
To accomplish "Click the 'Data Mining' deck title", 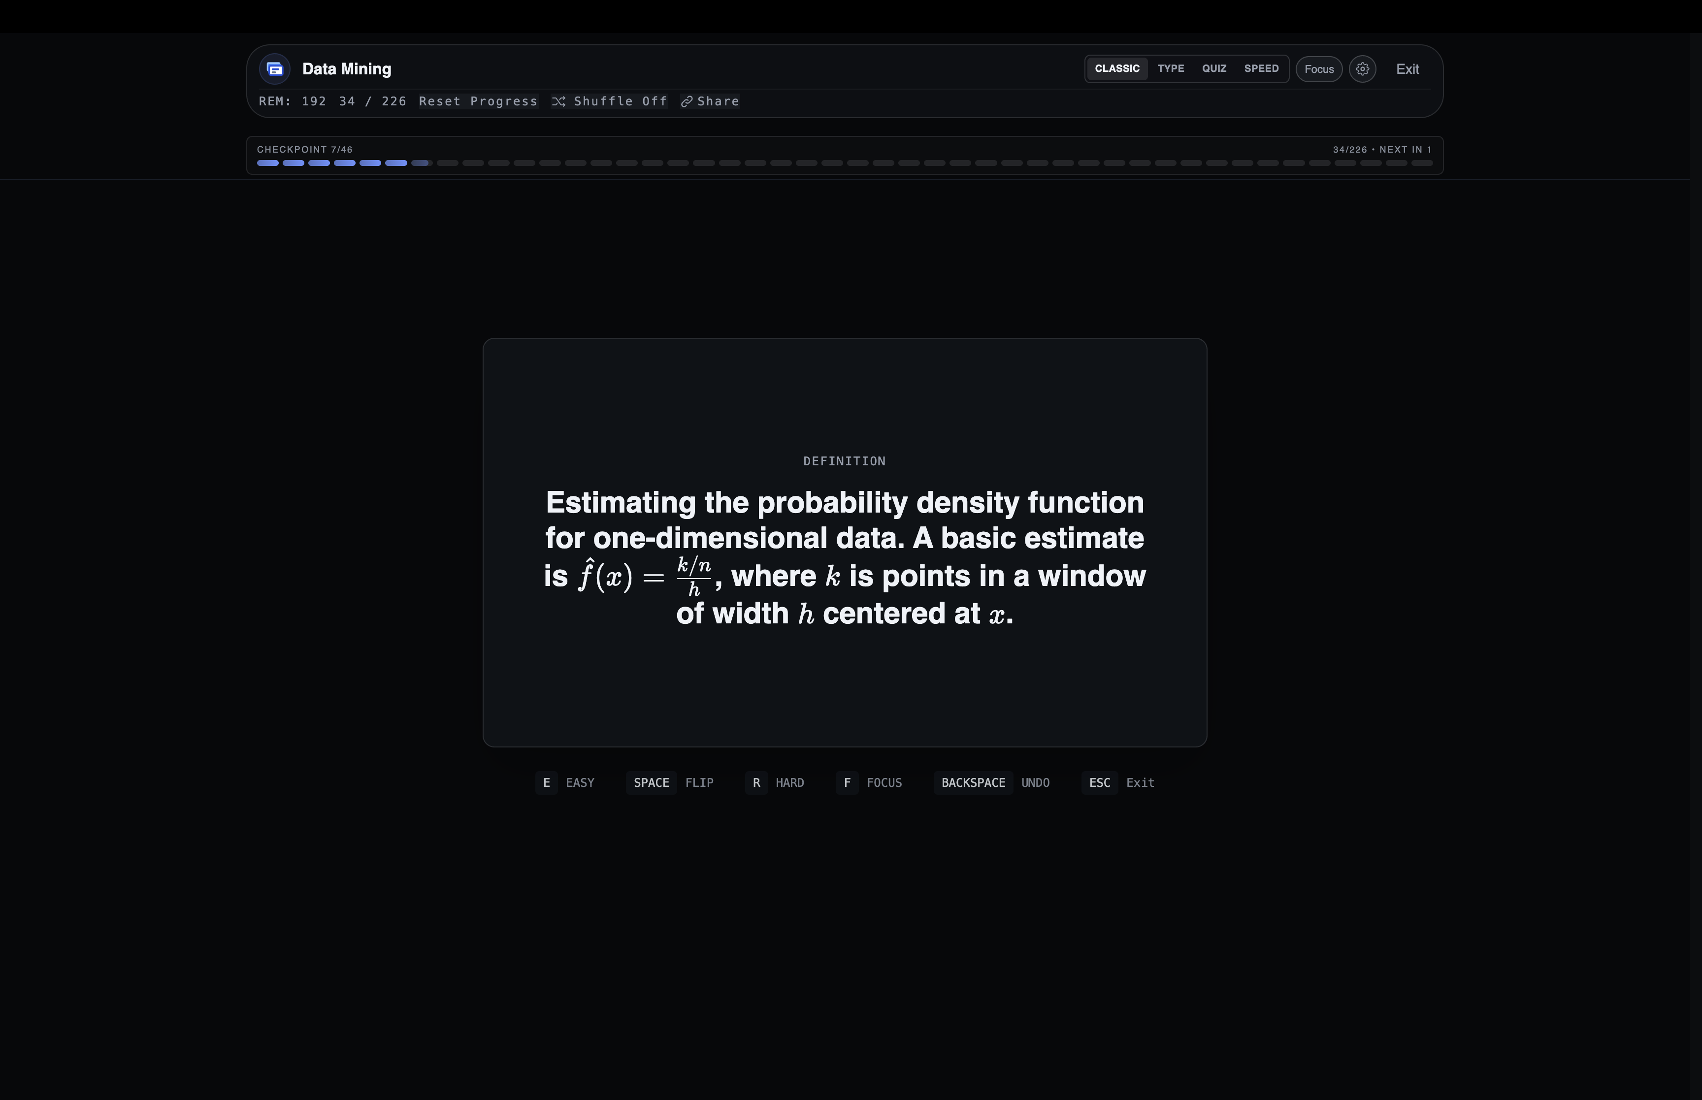I will [346, 69].
